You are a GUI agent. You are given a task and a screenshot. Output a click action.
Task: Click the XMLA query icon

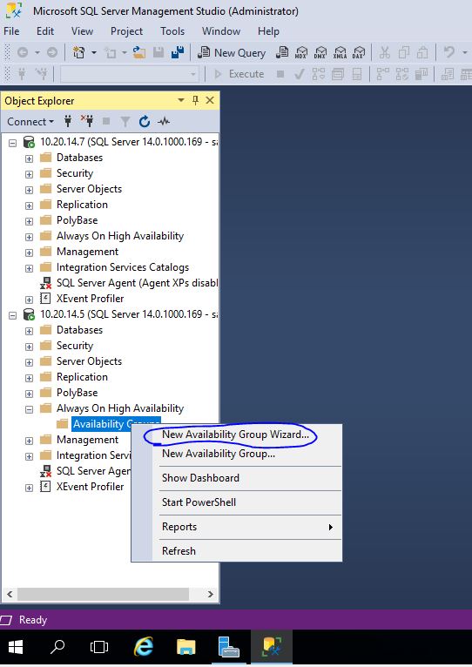click(x=340, y=52)
